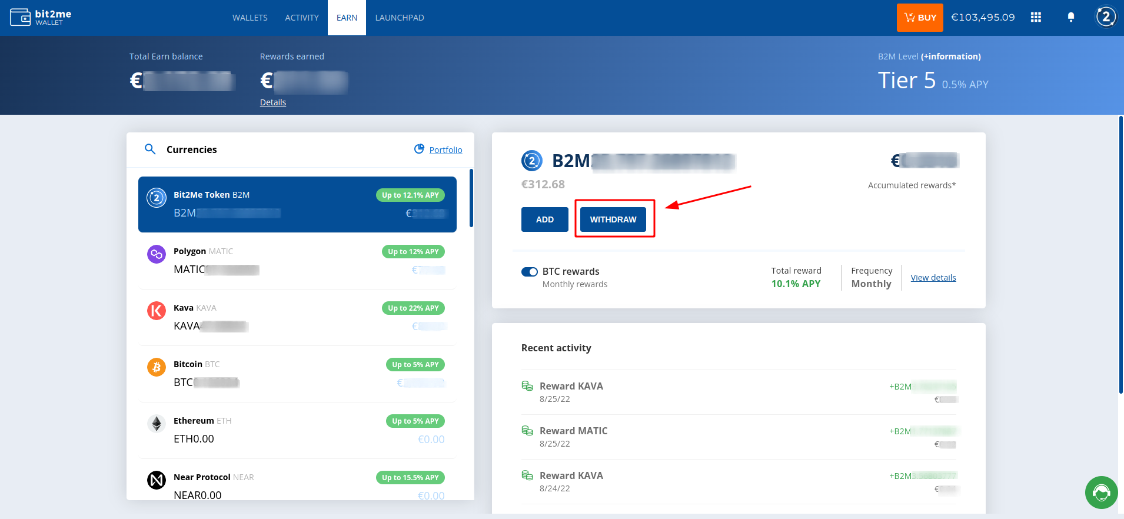
Task: Click the €312.68 value under B2M
Action: tap(543, 184)
